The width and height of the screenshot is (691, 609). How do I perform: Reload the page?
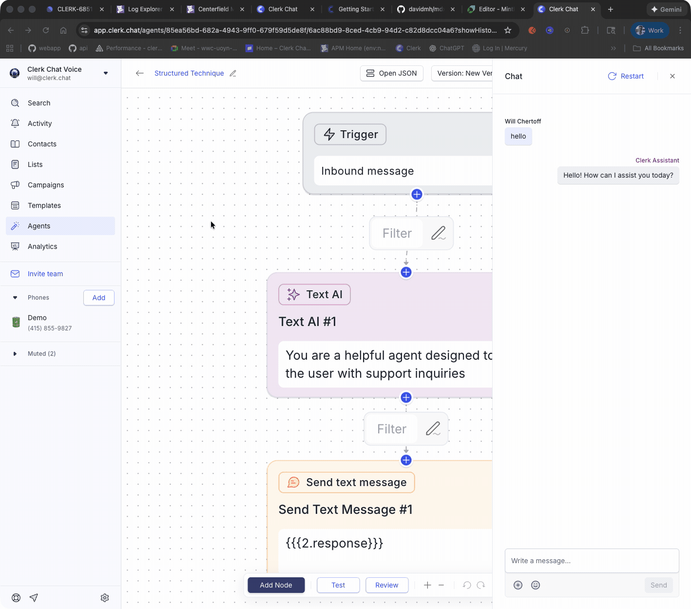(x=46, y=30)
